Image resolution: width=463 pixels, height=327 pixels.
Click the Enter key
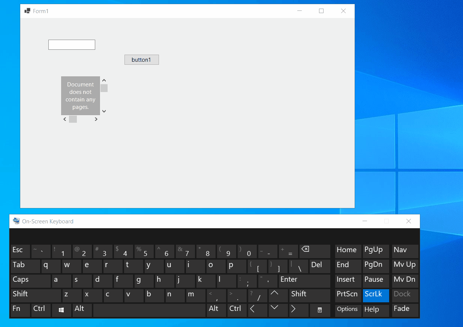(x=304, y=281)
